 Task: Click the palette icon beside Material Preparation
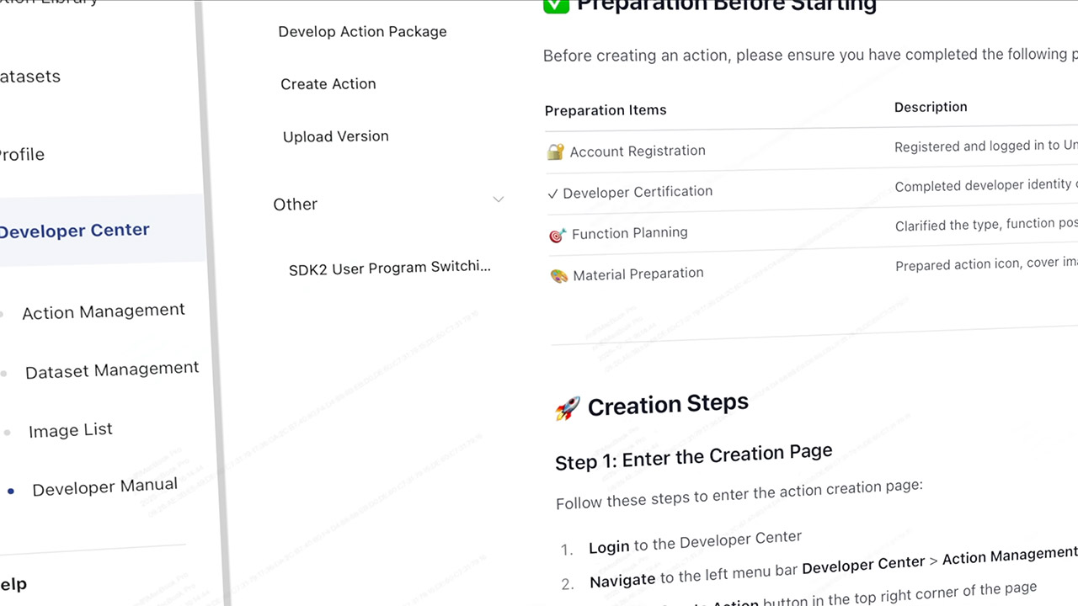tap(559, 275)
